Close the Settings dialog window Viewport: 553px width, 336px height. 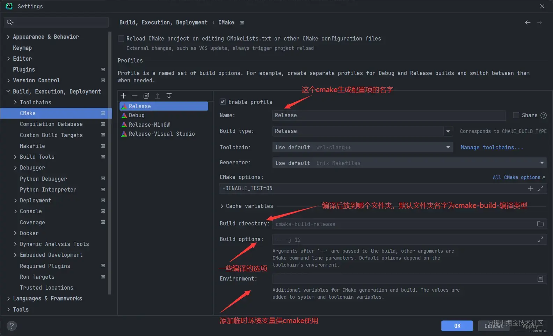point(542,6)
